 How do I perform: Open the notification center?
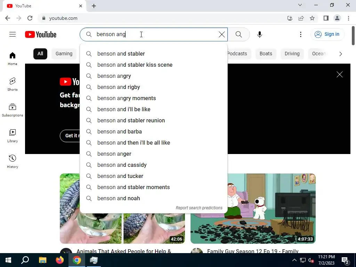[x=345, y=260]
